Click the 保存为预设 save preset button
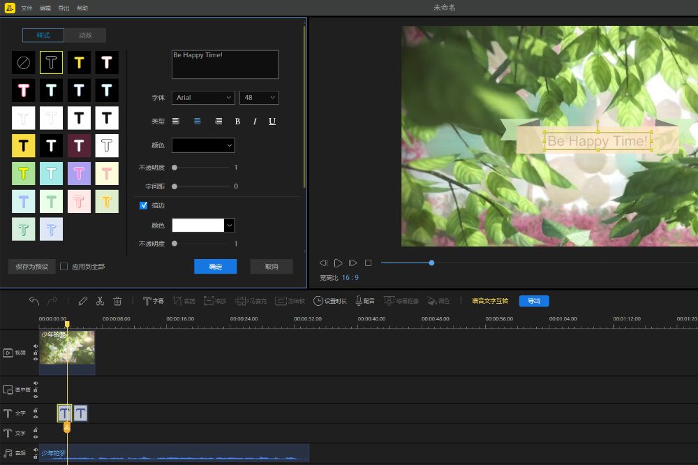698x465 pixels. (x=31, y=267)
